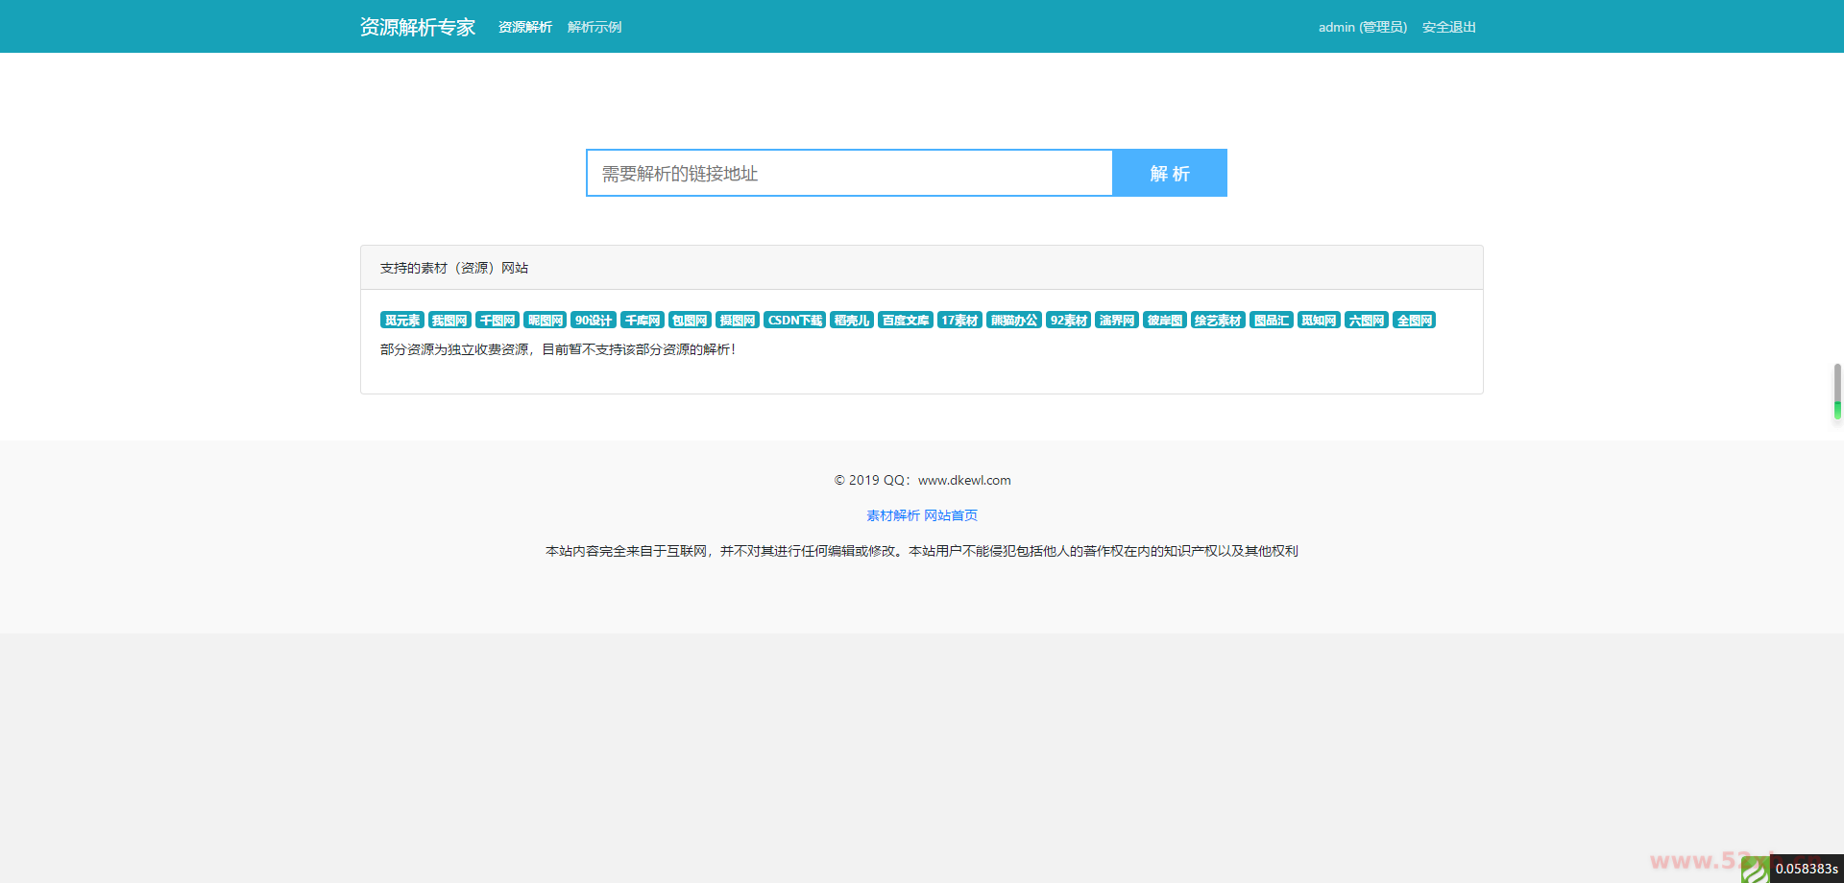This screenshot has width=1844, height=883.
Task: Click the 彼岸图 badge
Action: (1164, 320)
